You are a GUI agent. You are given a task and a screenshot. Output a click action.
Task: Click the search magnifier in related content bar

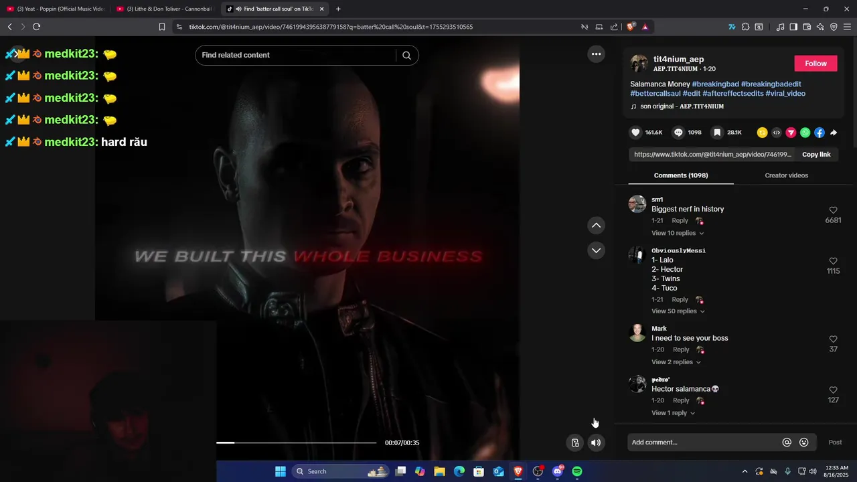click(x=406, y=55)
